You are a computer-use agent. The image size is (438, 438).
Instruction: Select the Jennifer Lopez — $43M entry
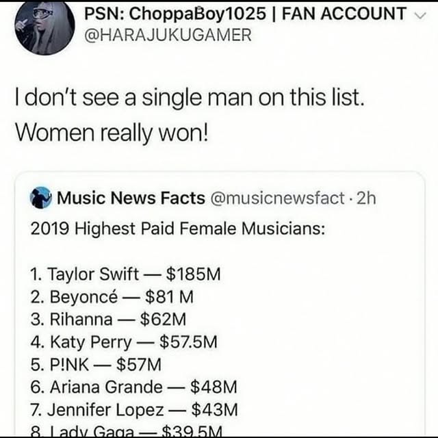[134, 409]
